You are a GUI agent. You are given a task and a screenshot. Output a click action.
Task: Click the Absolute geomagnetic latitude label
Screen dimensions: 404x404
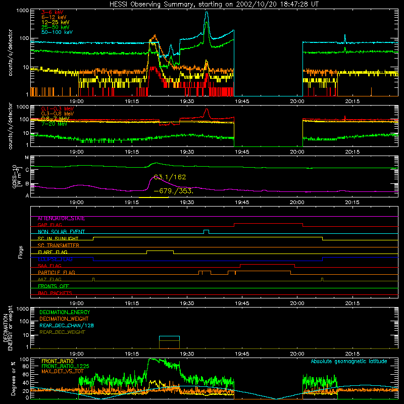click(x=349, y=361)
